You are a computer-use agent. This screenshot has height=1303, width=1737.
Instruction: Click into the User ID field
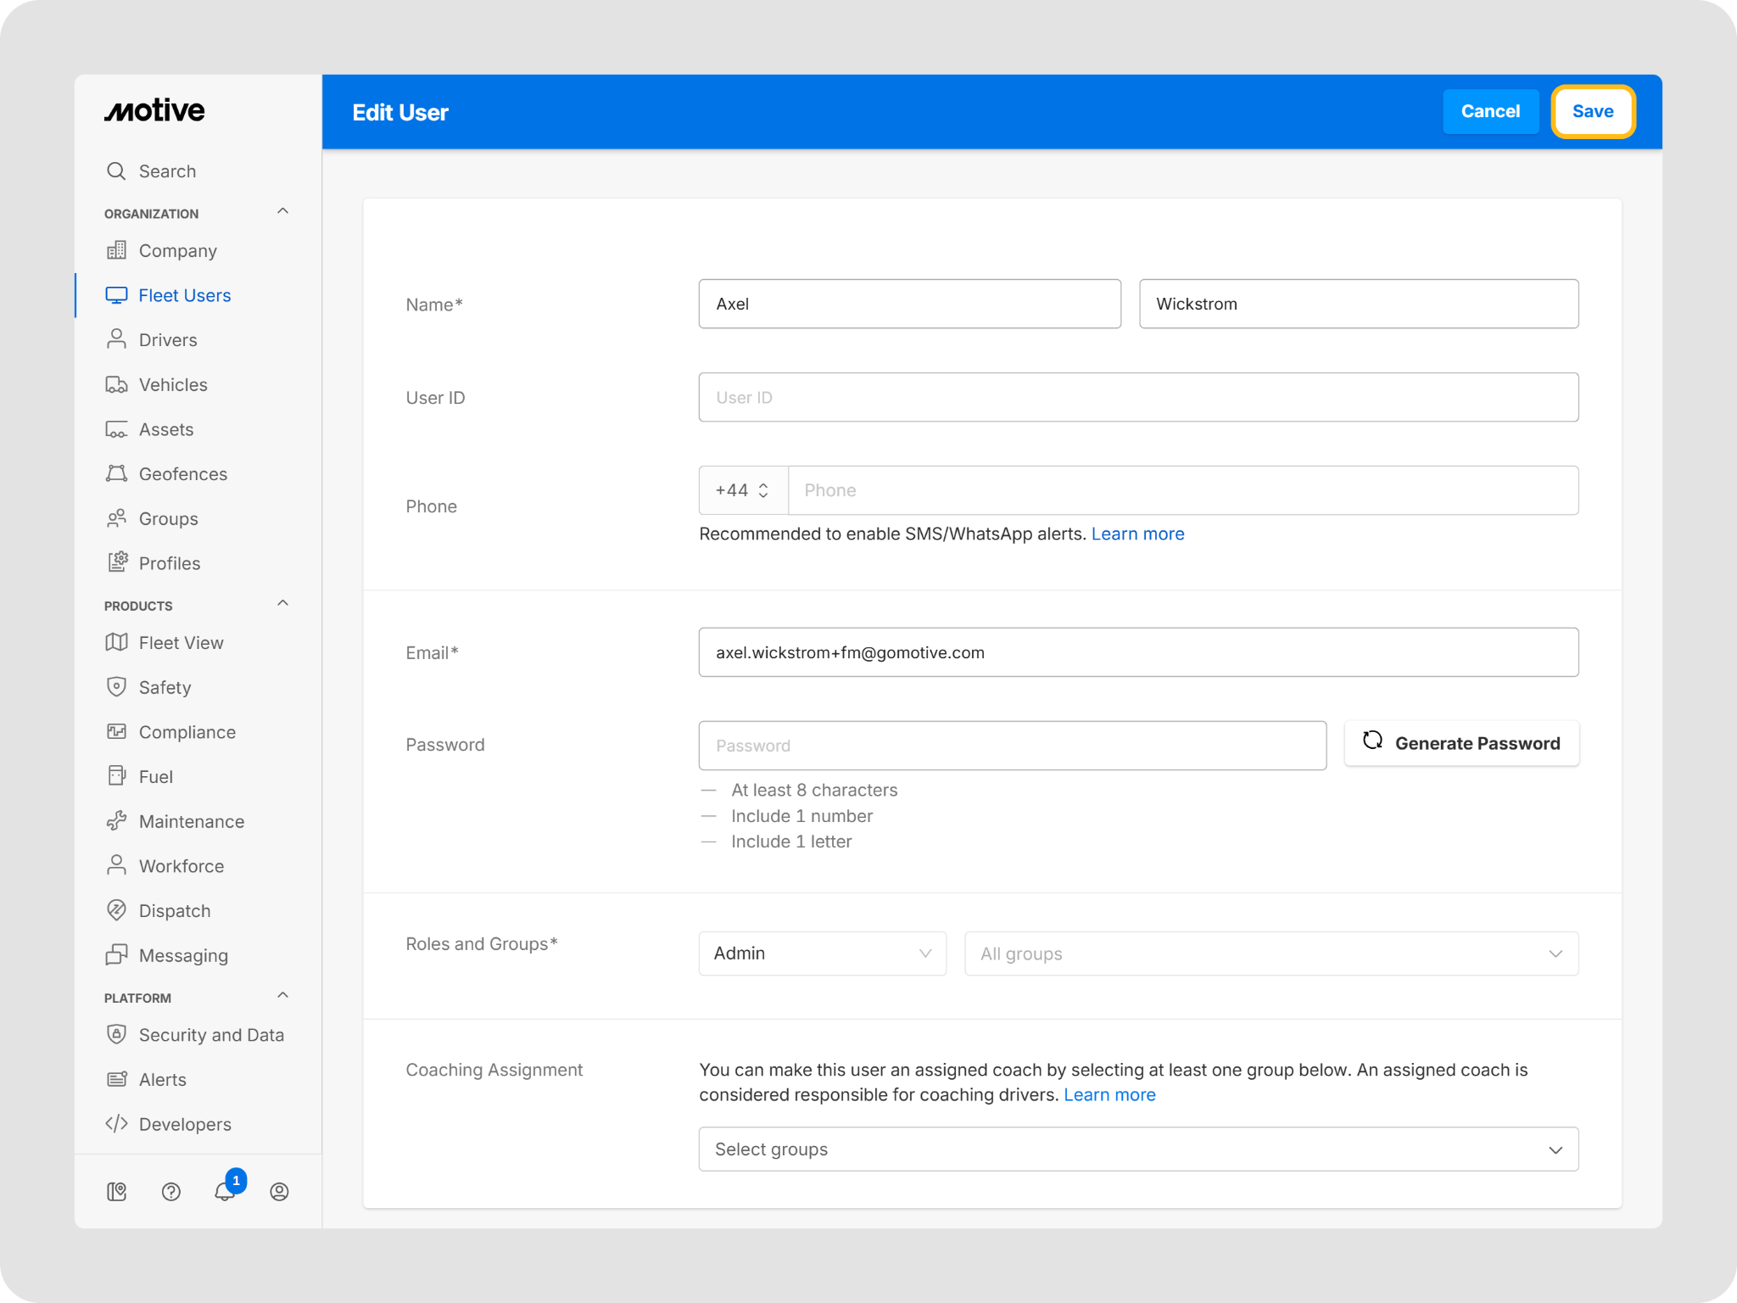(x=1137, y=397)
